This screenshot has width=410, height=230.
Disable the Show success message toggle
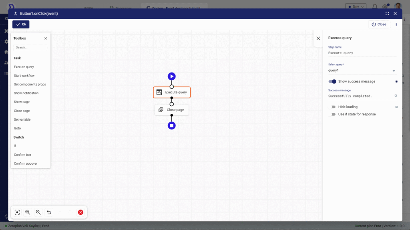332,81
